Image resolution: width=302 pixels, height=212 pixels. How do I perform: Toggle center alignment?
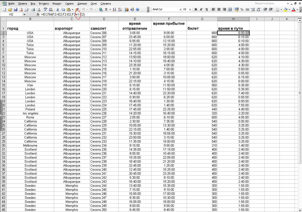coord(219,9)
